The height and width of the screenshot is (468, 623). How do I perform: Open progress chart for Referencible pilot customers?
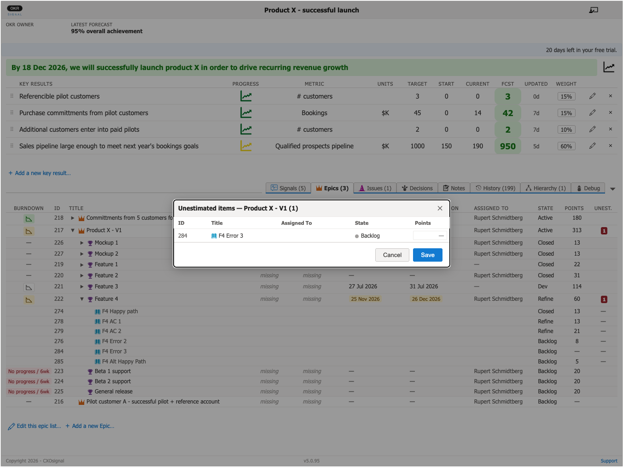[x=246, y=96]
